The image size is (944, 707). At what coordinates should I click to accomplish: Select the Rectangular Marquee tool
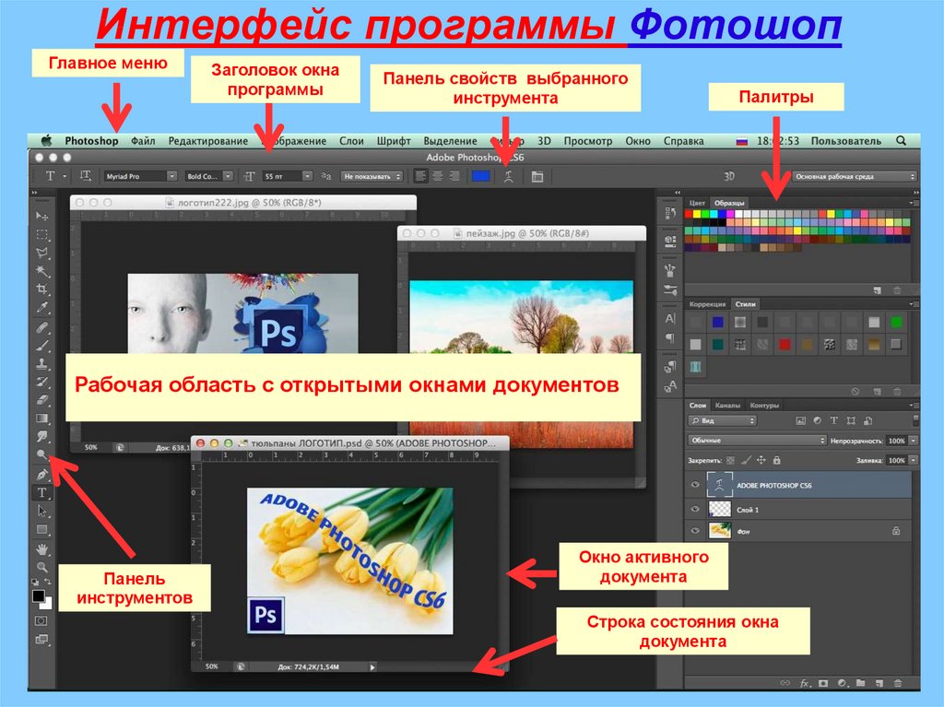pyautogui.click(x=41, y=235)
